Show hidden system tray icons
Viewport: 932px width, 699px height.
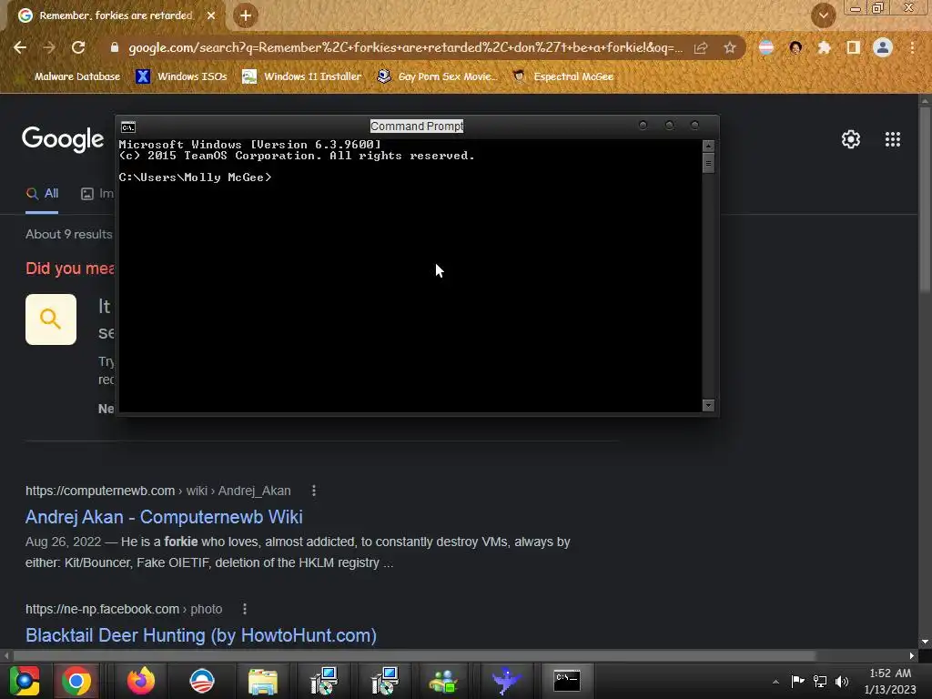(x=775, y=682)
